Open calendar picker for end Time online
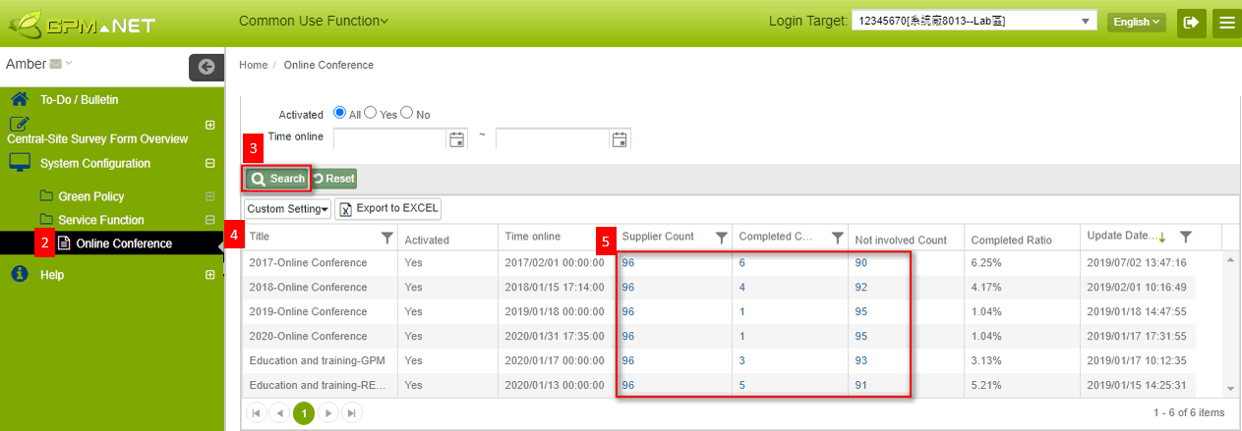 (x=619, y=139)
